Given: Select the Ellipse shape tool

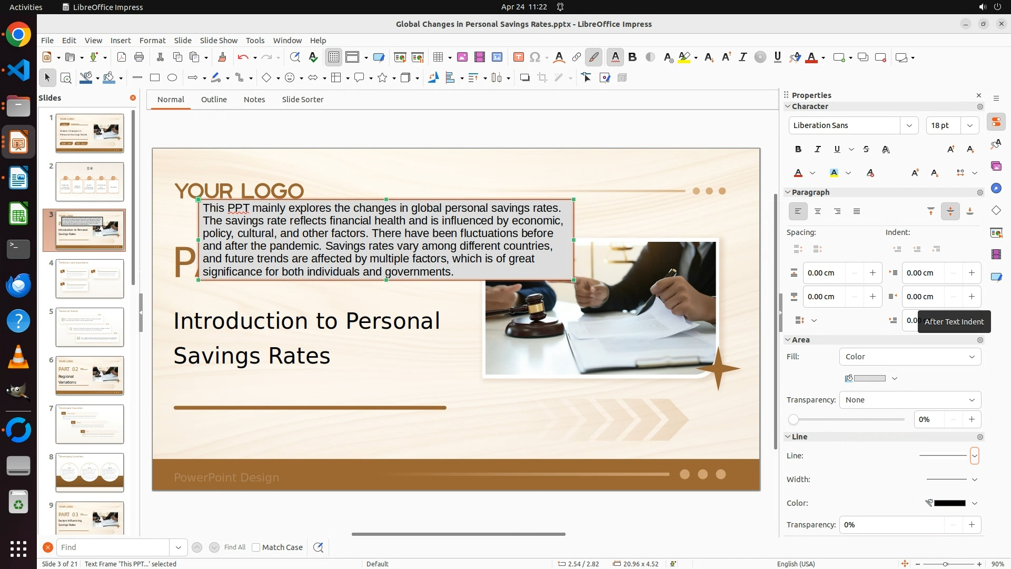Looking at the screenshot, I should [172, 78].
